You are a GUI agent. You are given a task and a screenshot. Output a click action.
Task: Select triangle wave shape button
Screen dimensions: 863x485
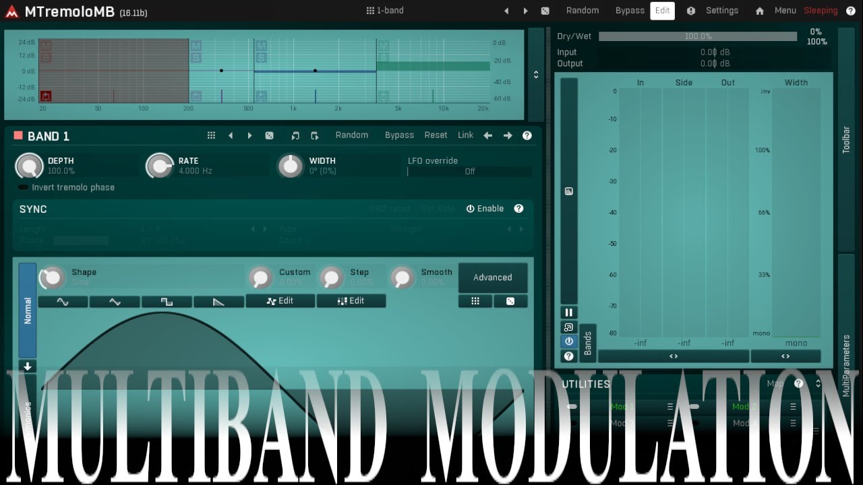click(115, 301)
